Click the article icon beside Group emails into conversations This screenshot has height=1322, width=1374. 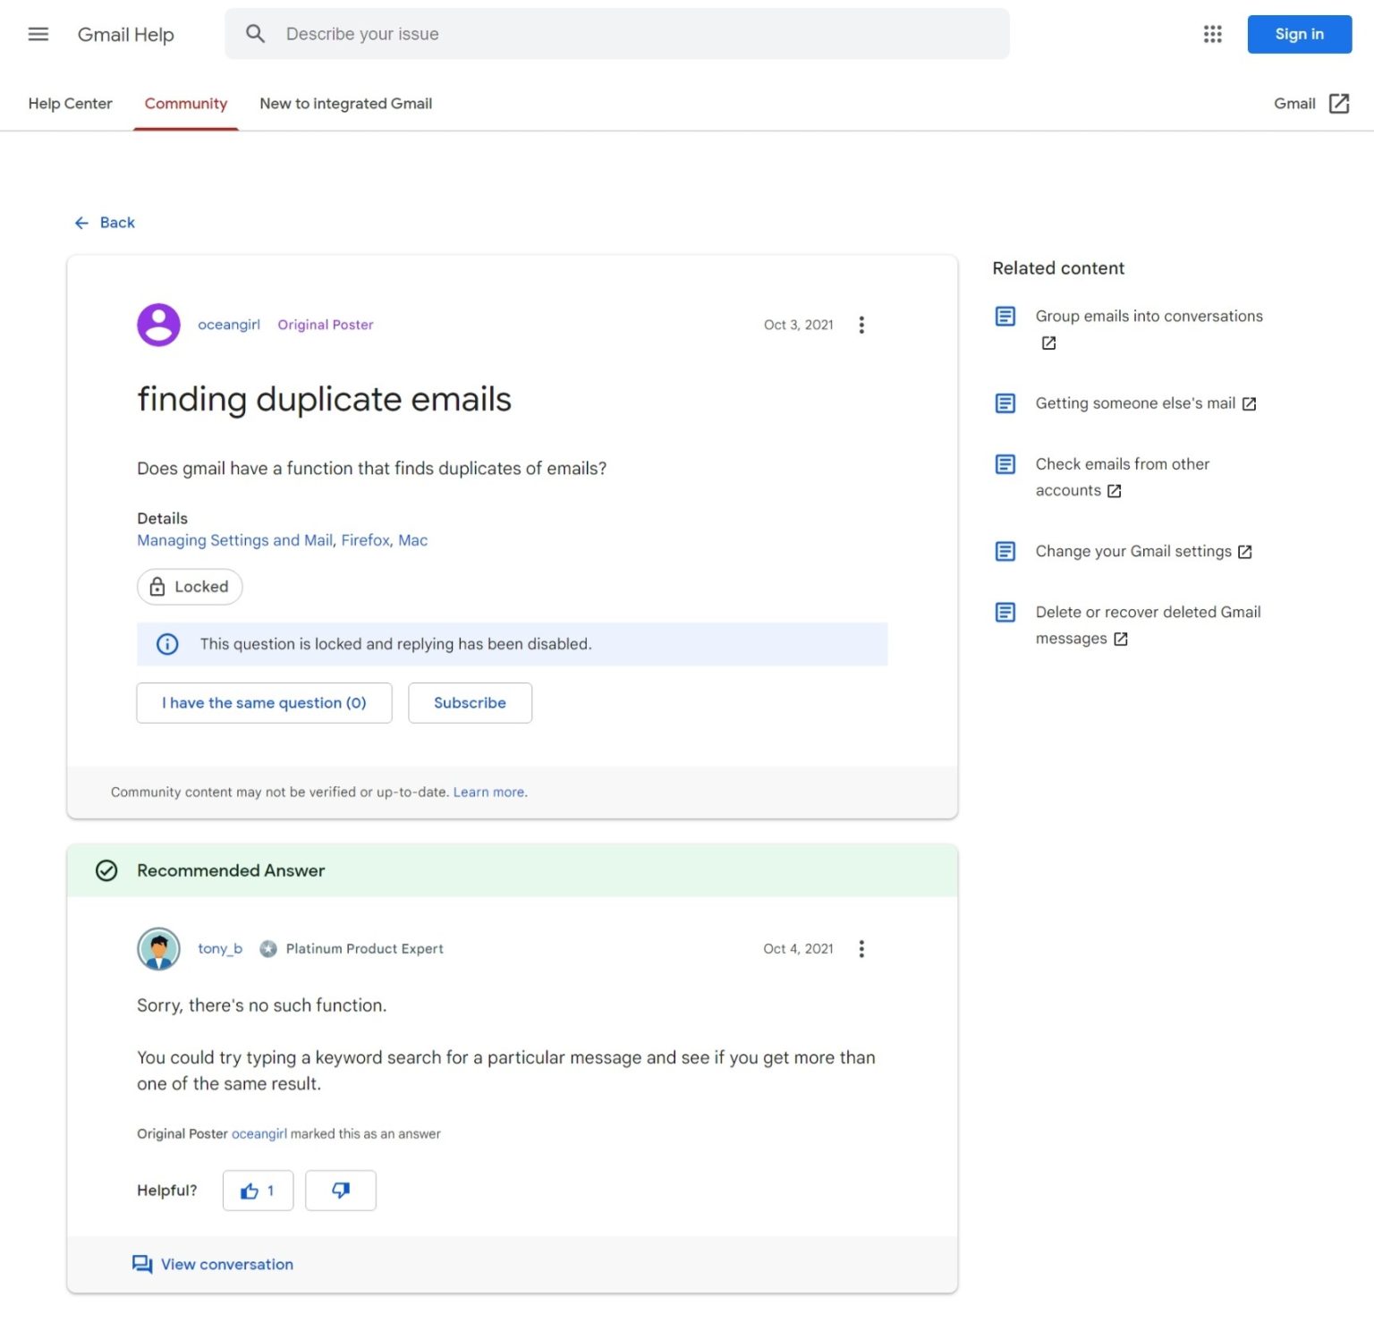click(x=1005, y=317)
